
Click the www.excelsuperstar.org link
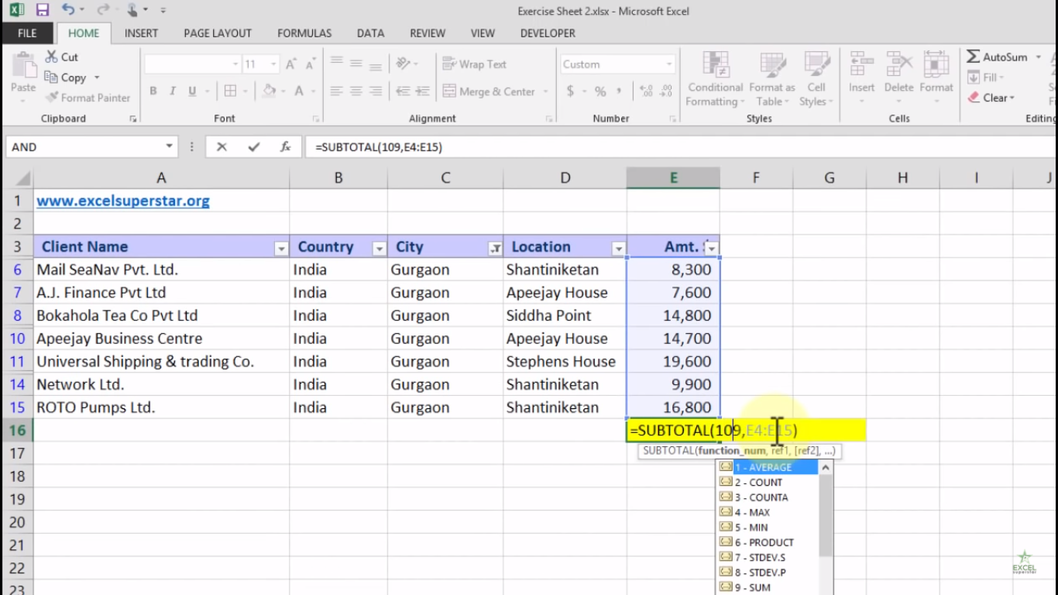click(x=123, y=201)
